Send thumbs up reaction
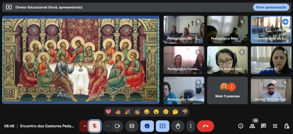Screen dimensions: 293x134 pos(118,112)
